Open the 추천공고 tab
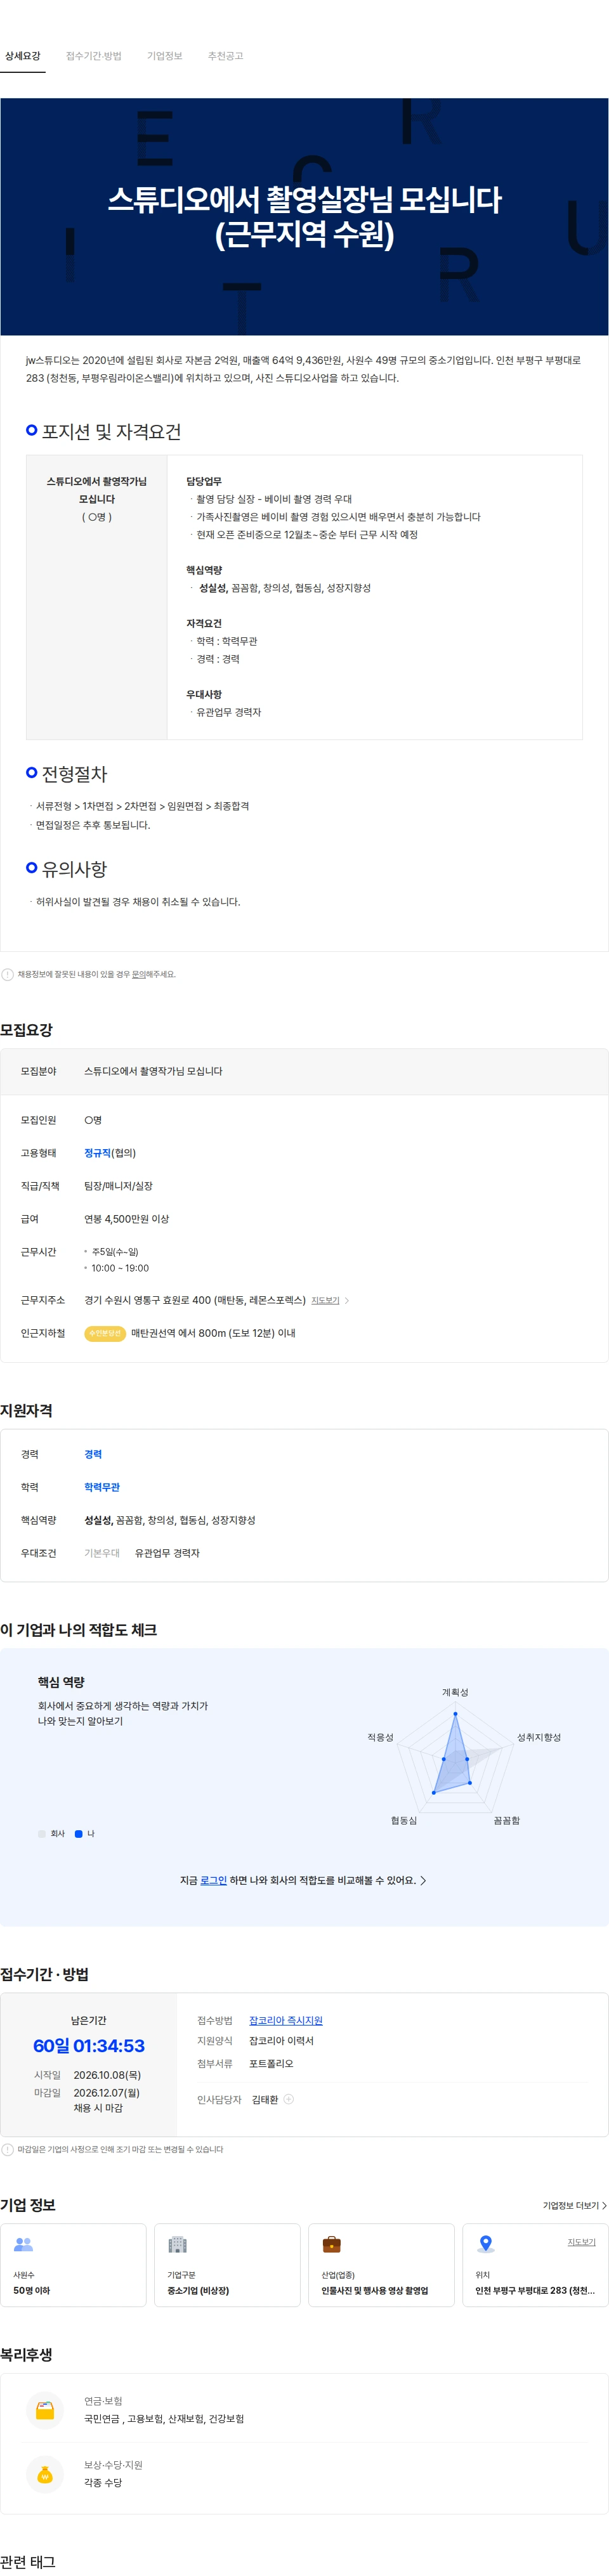Screen dimensions: 609x2576 pyautogui.click(x=225, y=56)
